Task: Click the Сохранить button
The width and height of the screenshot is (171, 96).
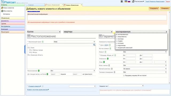Action: click(x=154, y=9)
